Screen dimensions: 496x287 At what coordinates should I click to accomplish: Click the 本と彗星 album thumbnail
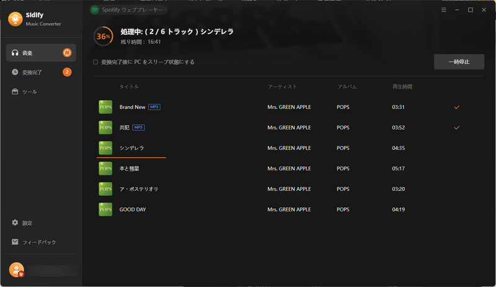(x=105, y=169)
